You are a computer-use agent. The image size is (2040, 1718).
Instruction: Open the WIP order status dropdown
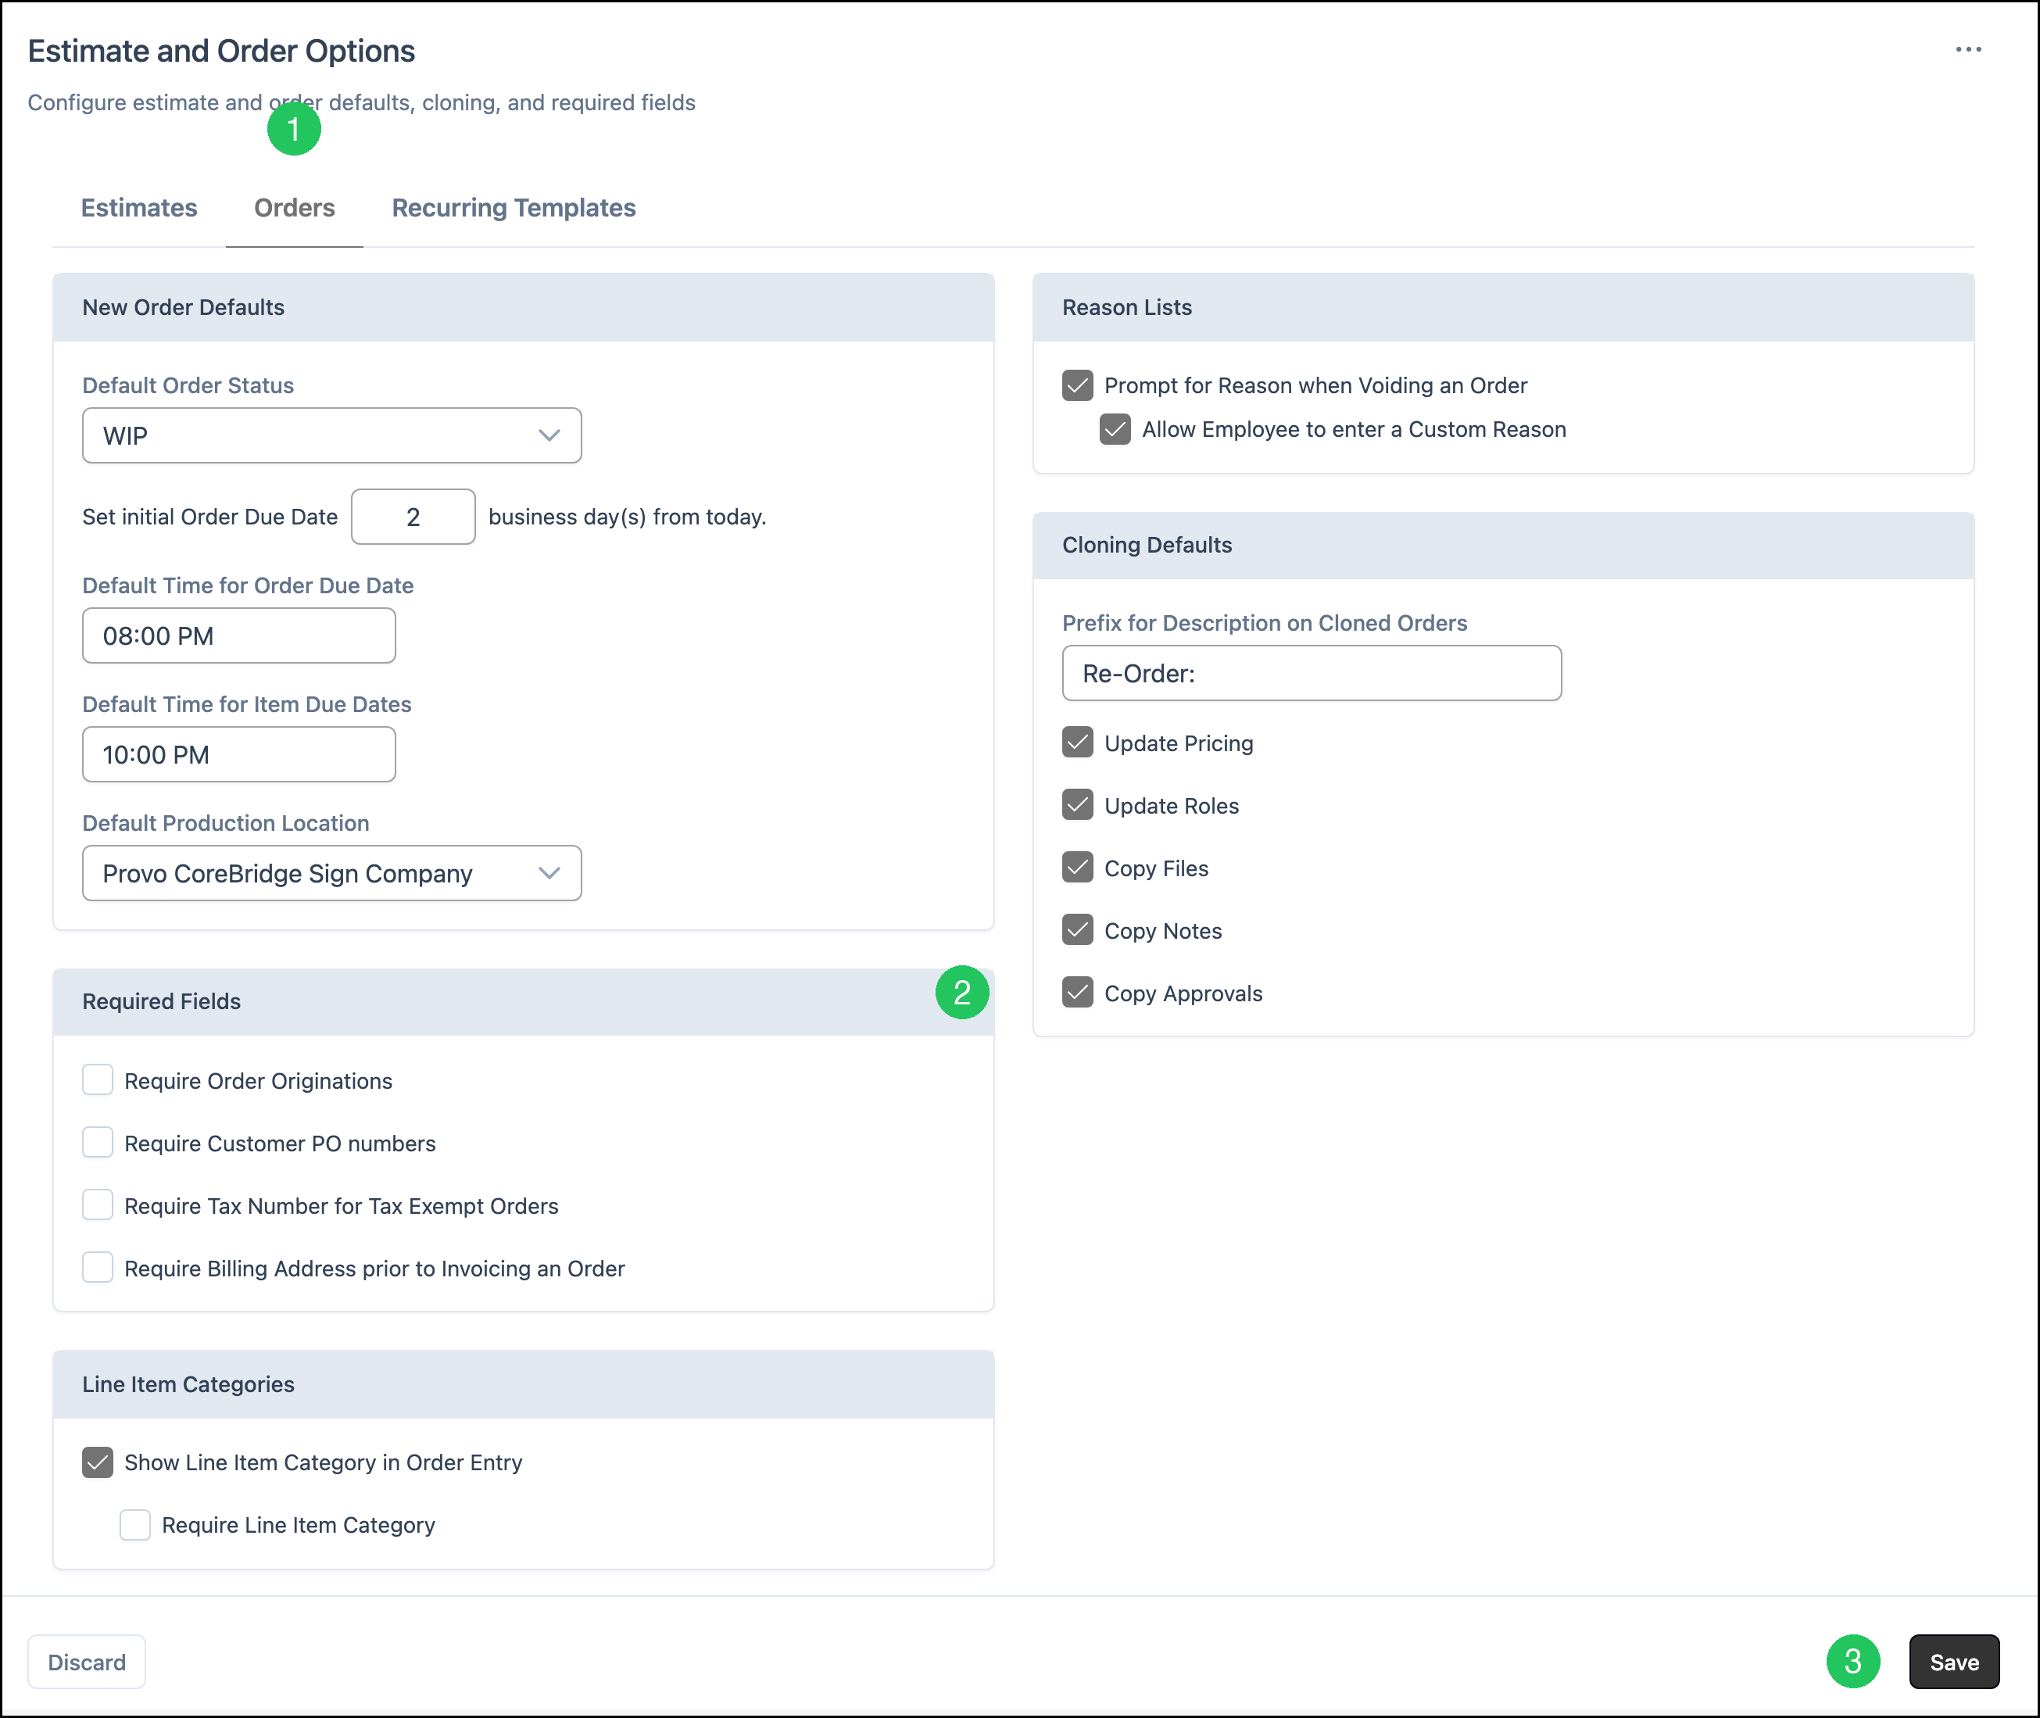tap(332, 435)
